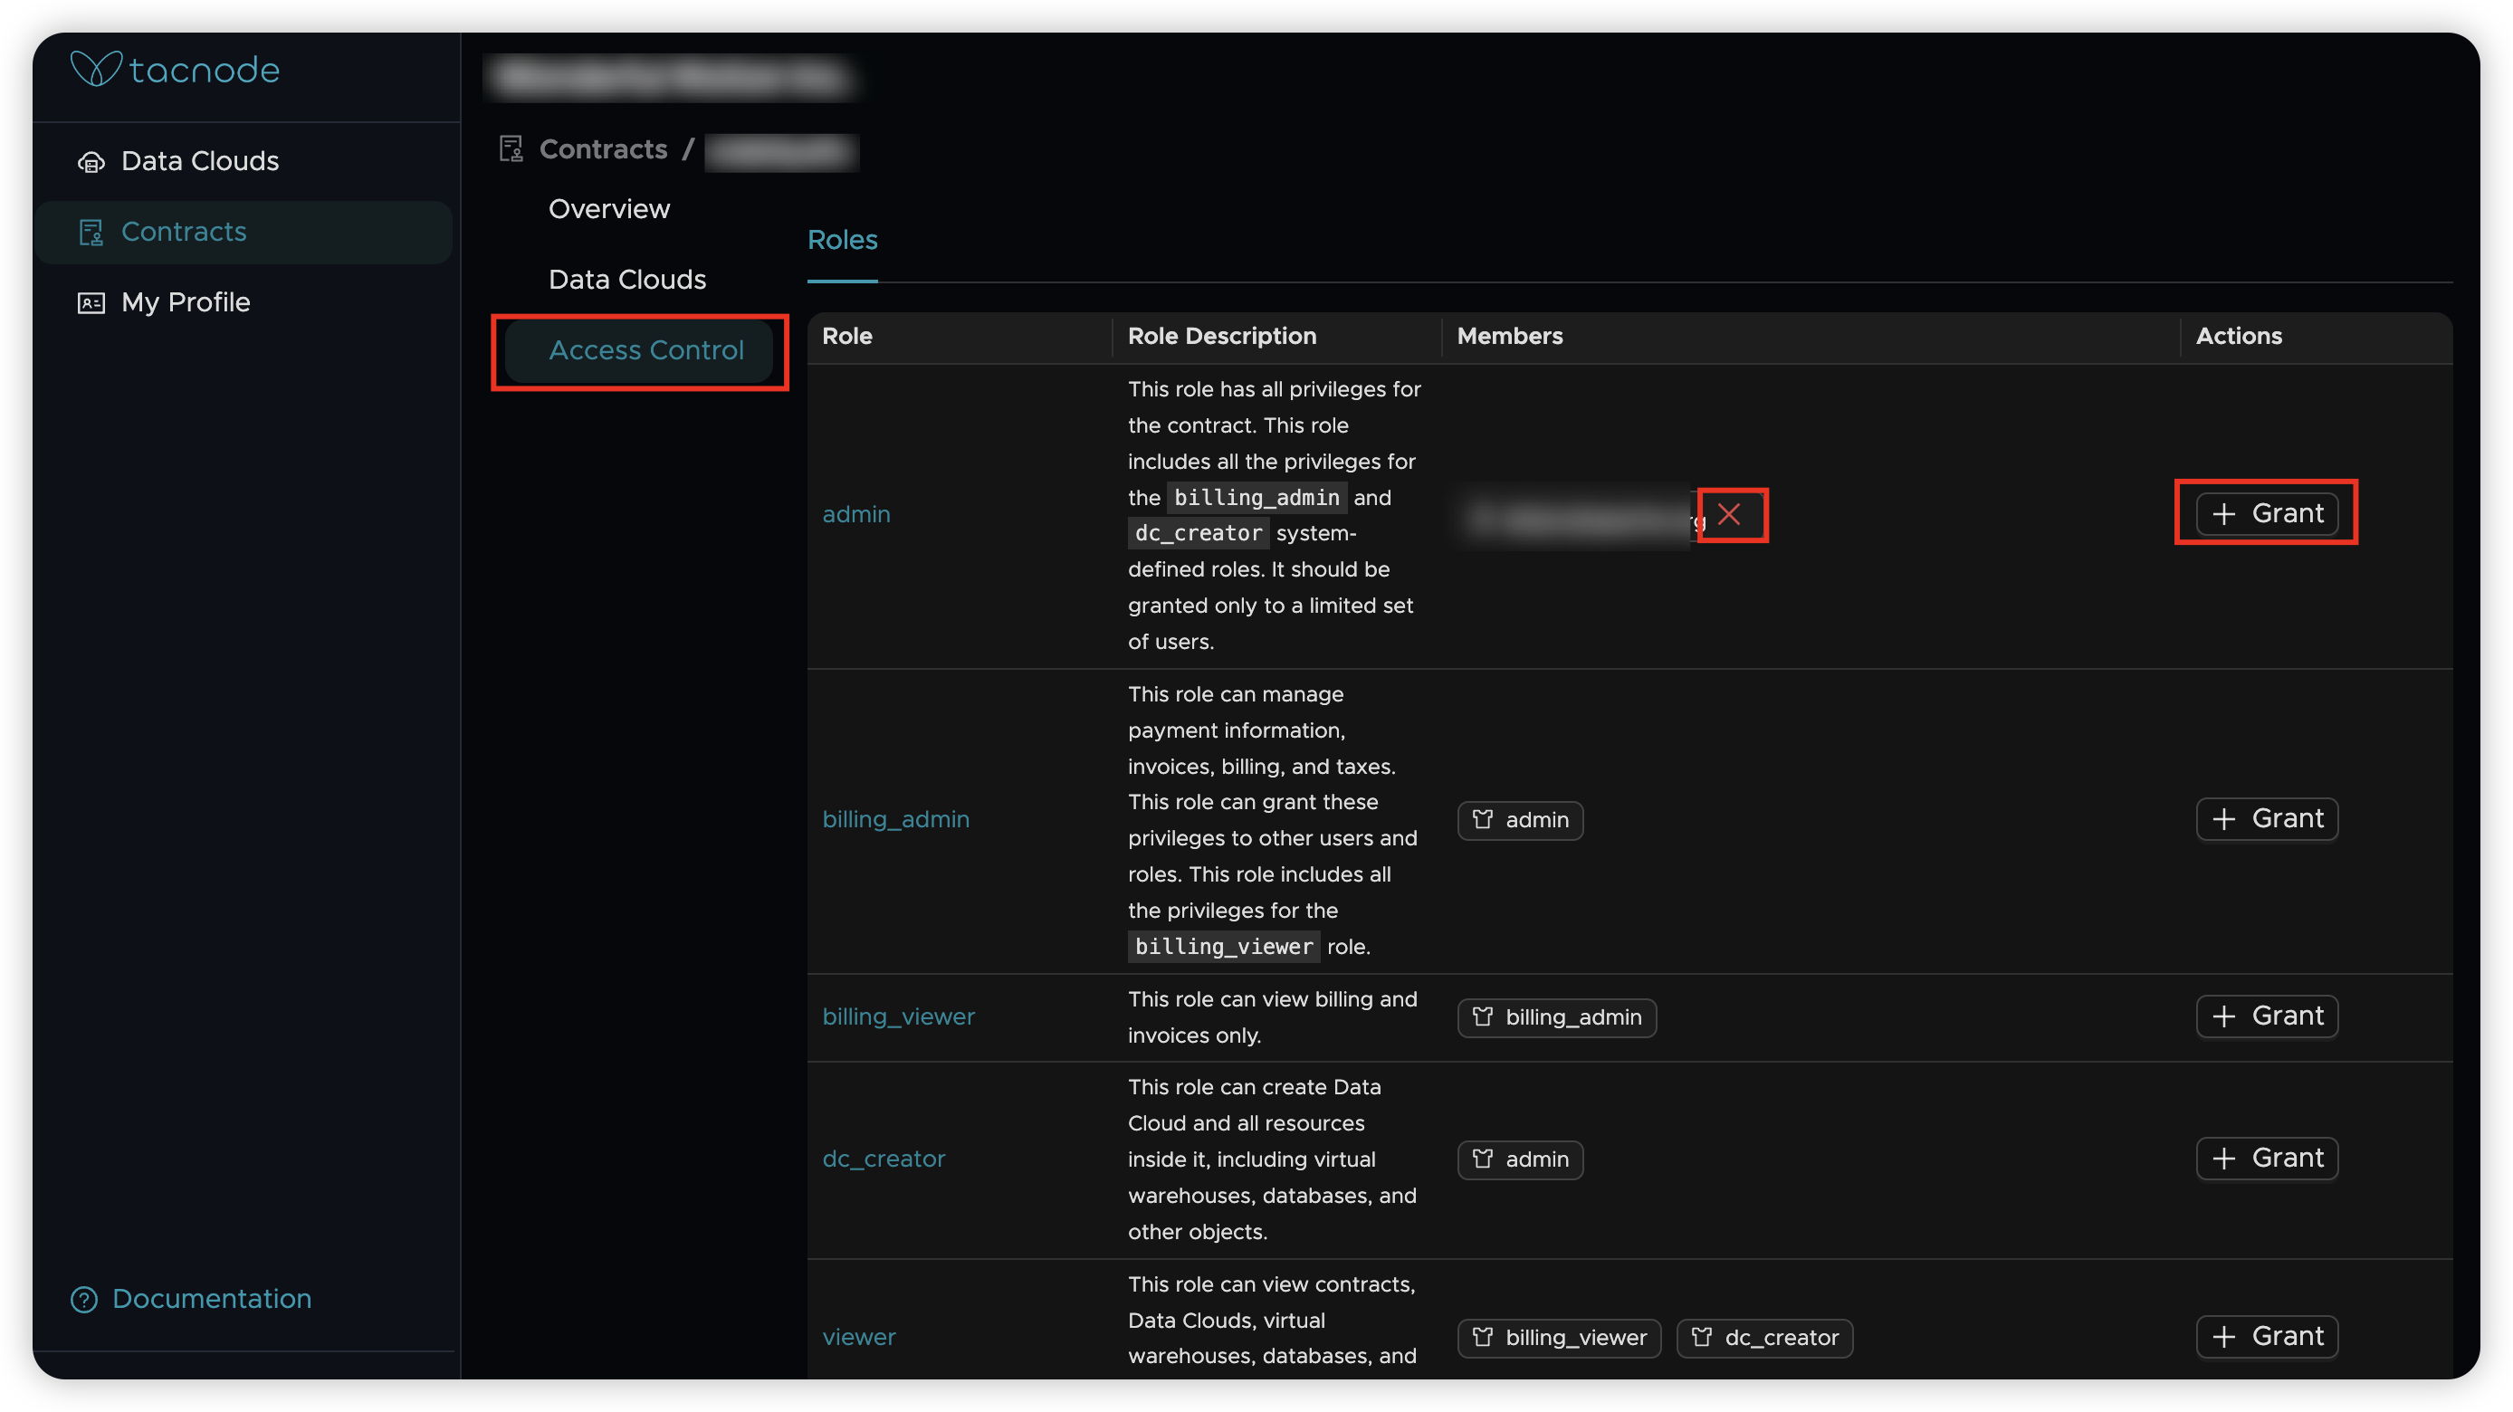Click the Documentation question mark icon
This screenshot has width=2513, height=1412.
click(84, 1299)
